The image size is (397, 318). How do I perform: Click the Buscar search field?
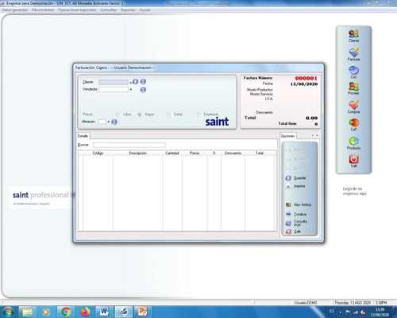129,145
